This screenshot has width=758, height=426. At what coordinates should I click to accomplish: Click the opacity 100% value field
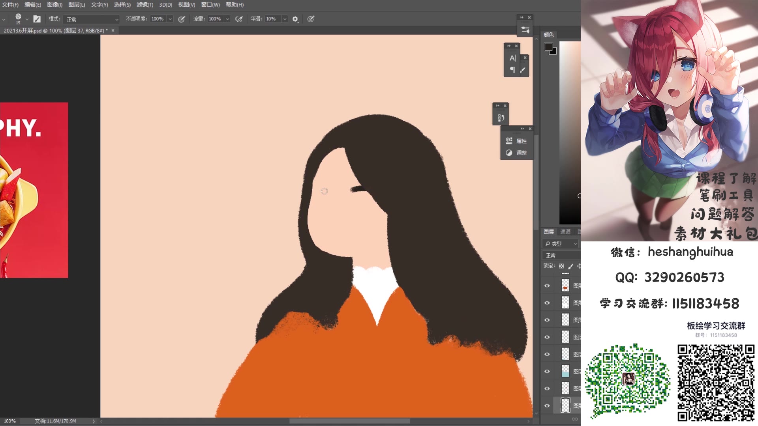158,19
